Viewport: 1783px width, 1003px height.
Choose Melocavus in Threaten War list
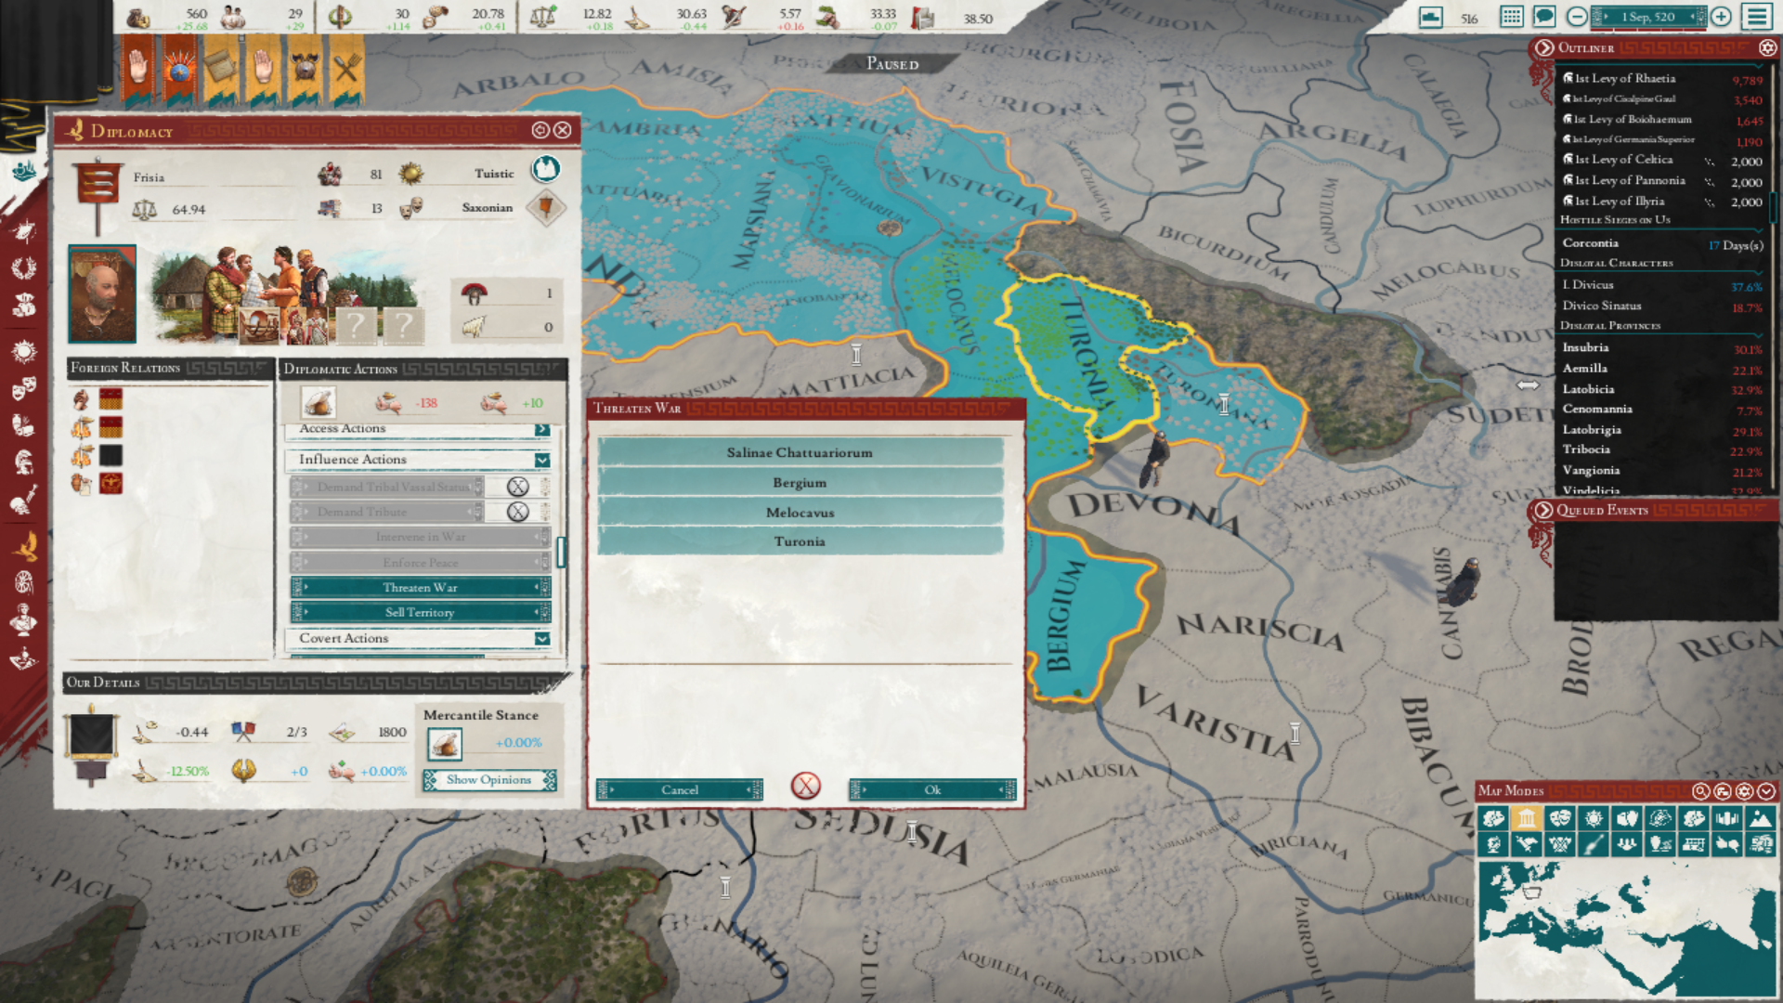click(800, 512)
